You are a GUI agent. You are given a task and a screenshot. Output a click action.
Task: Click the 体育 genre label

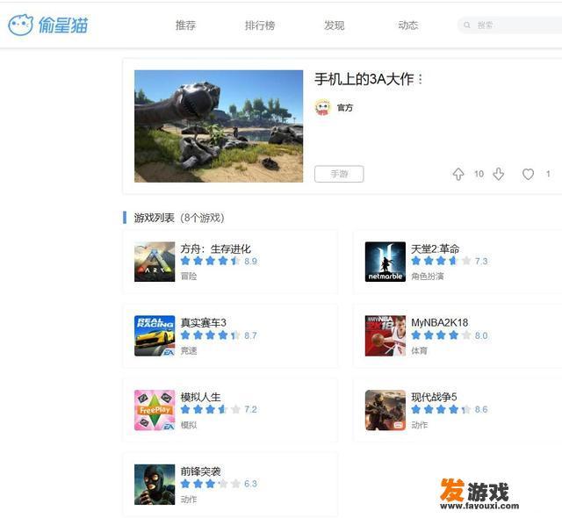tap(419, 350)
